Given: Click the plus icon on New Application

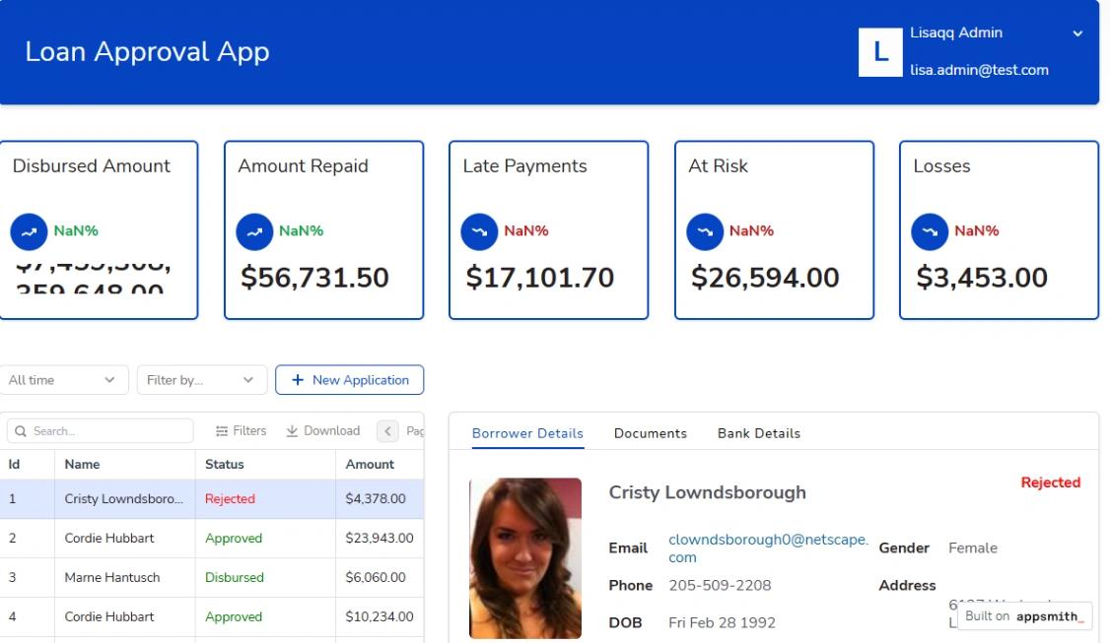Looking at the screenshot, I should click(x=298, y=380).
